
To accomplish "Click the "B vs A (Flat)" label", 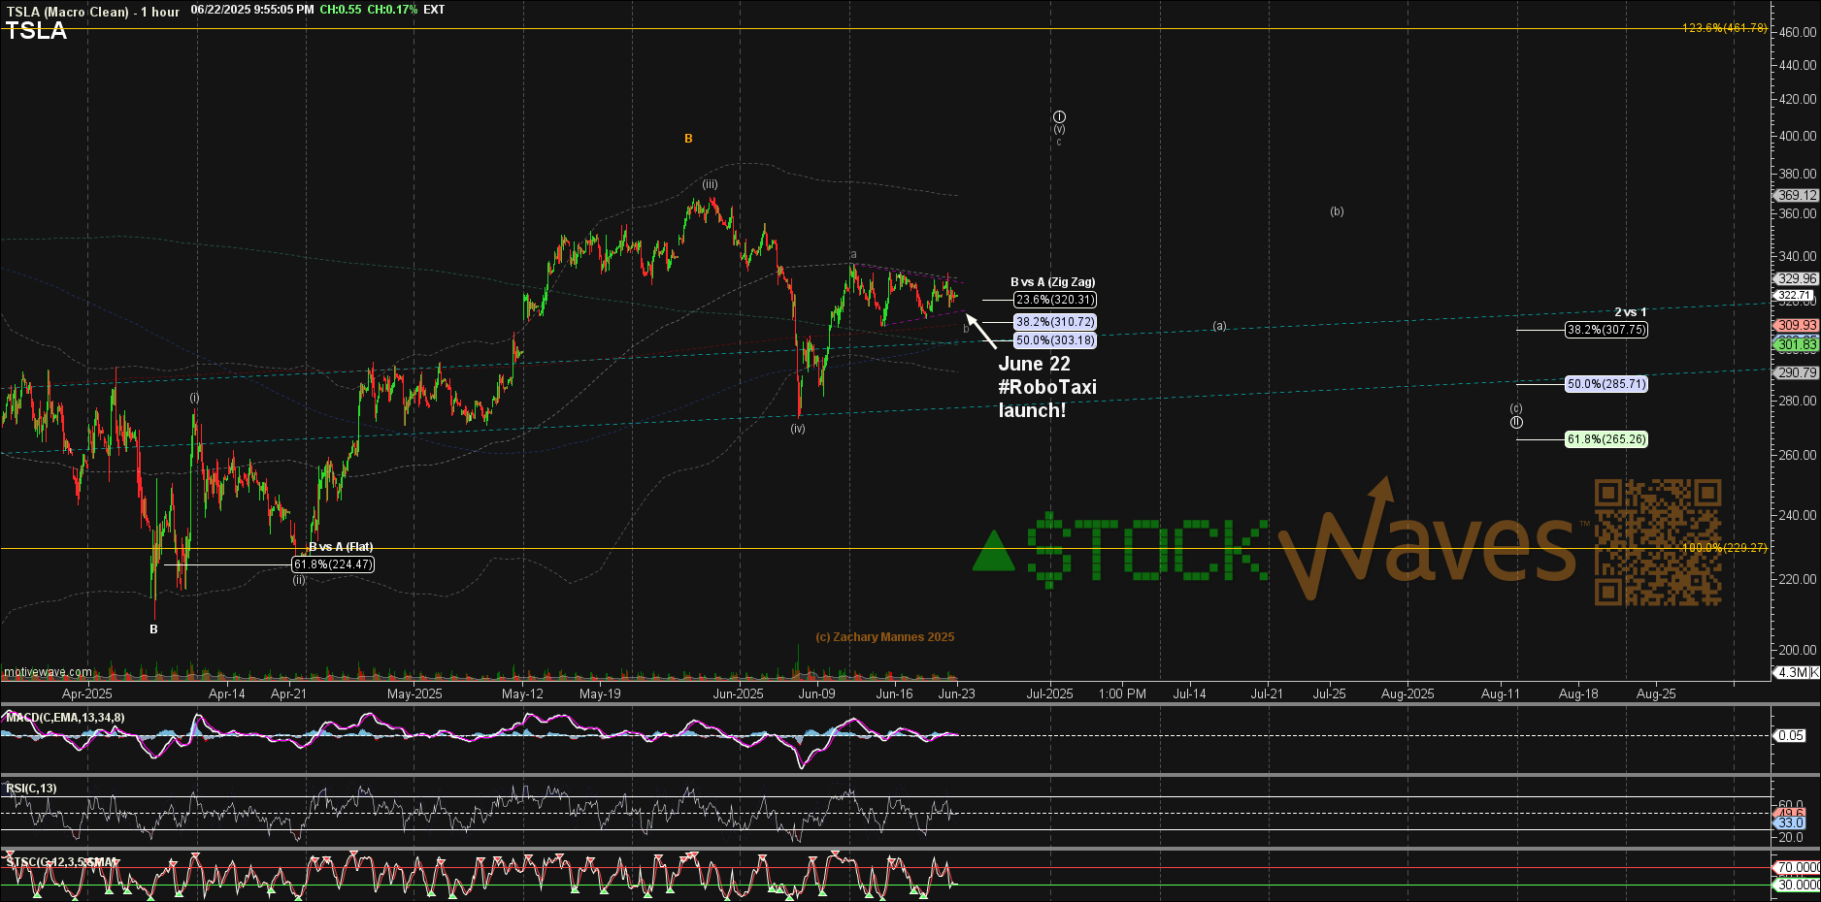I will point(341,547).
